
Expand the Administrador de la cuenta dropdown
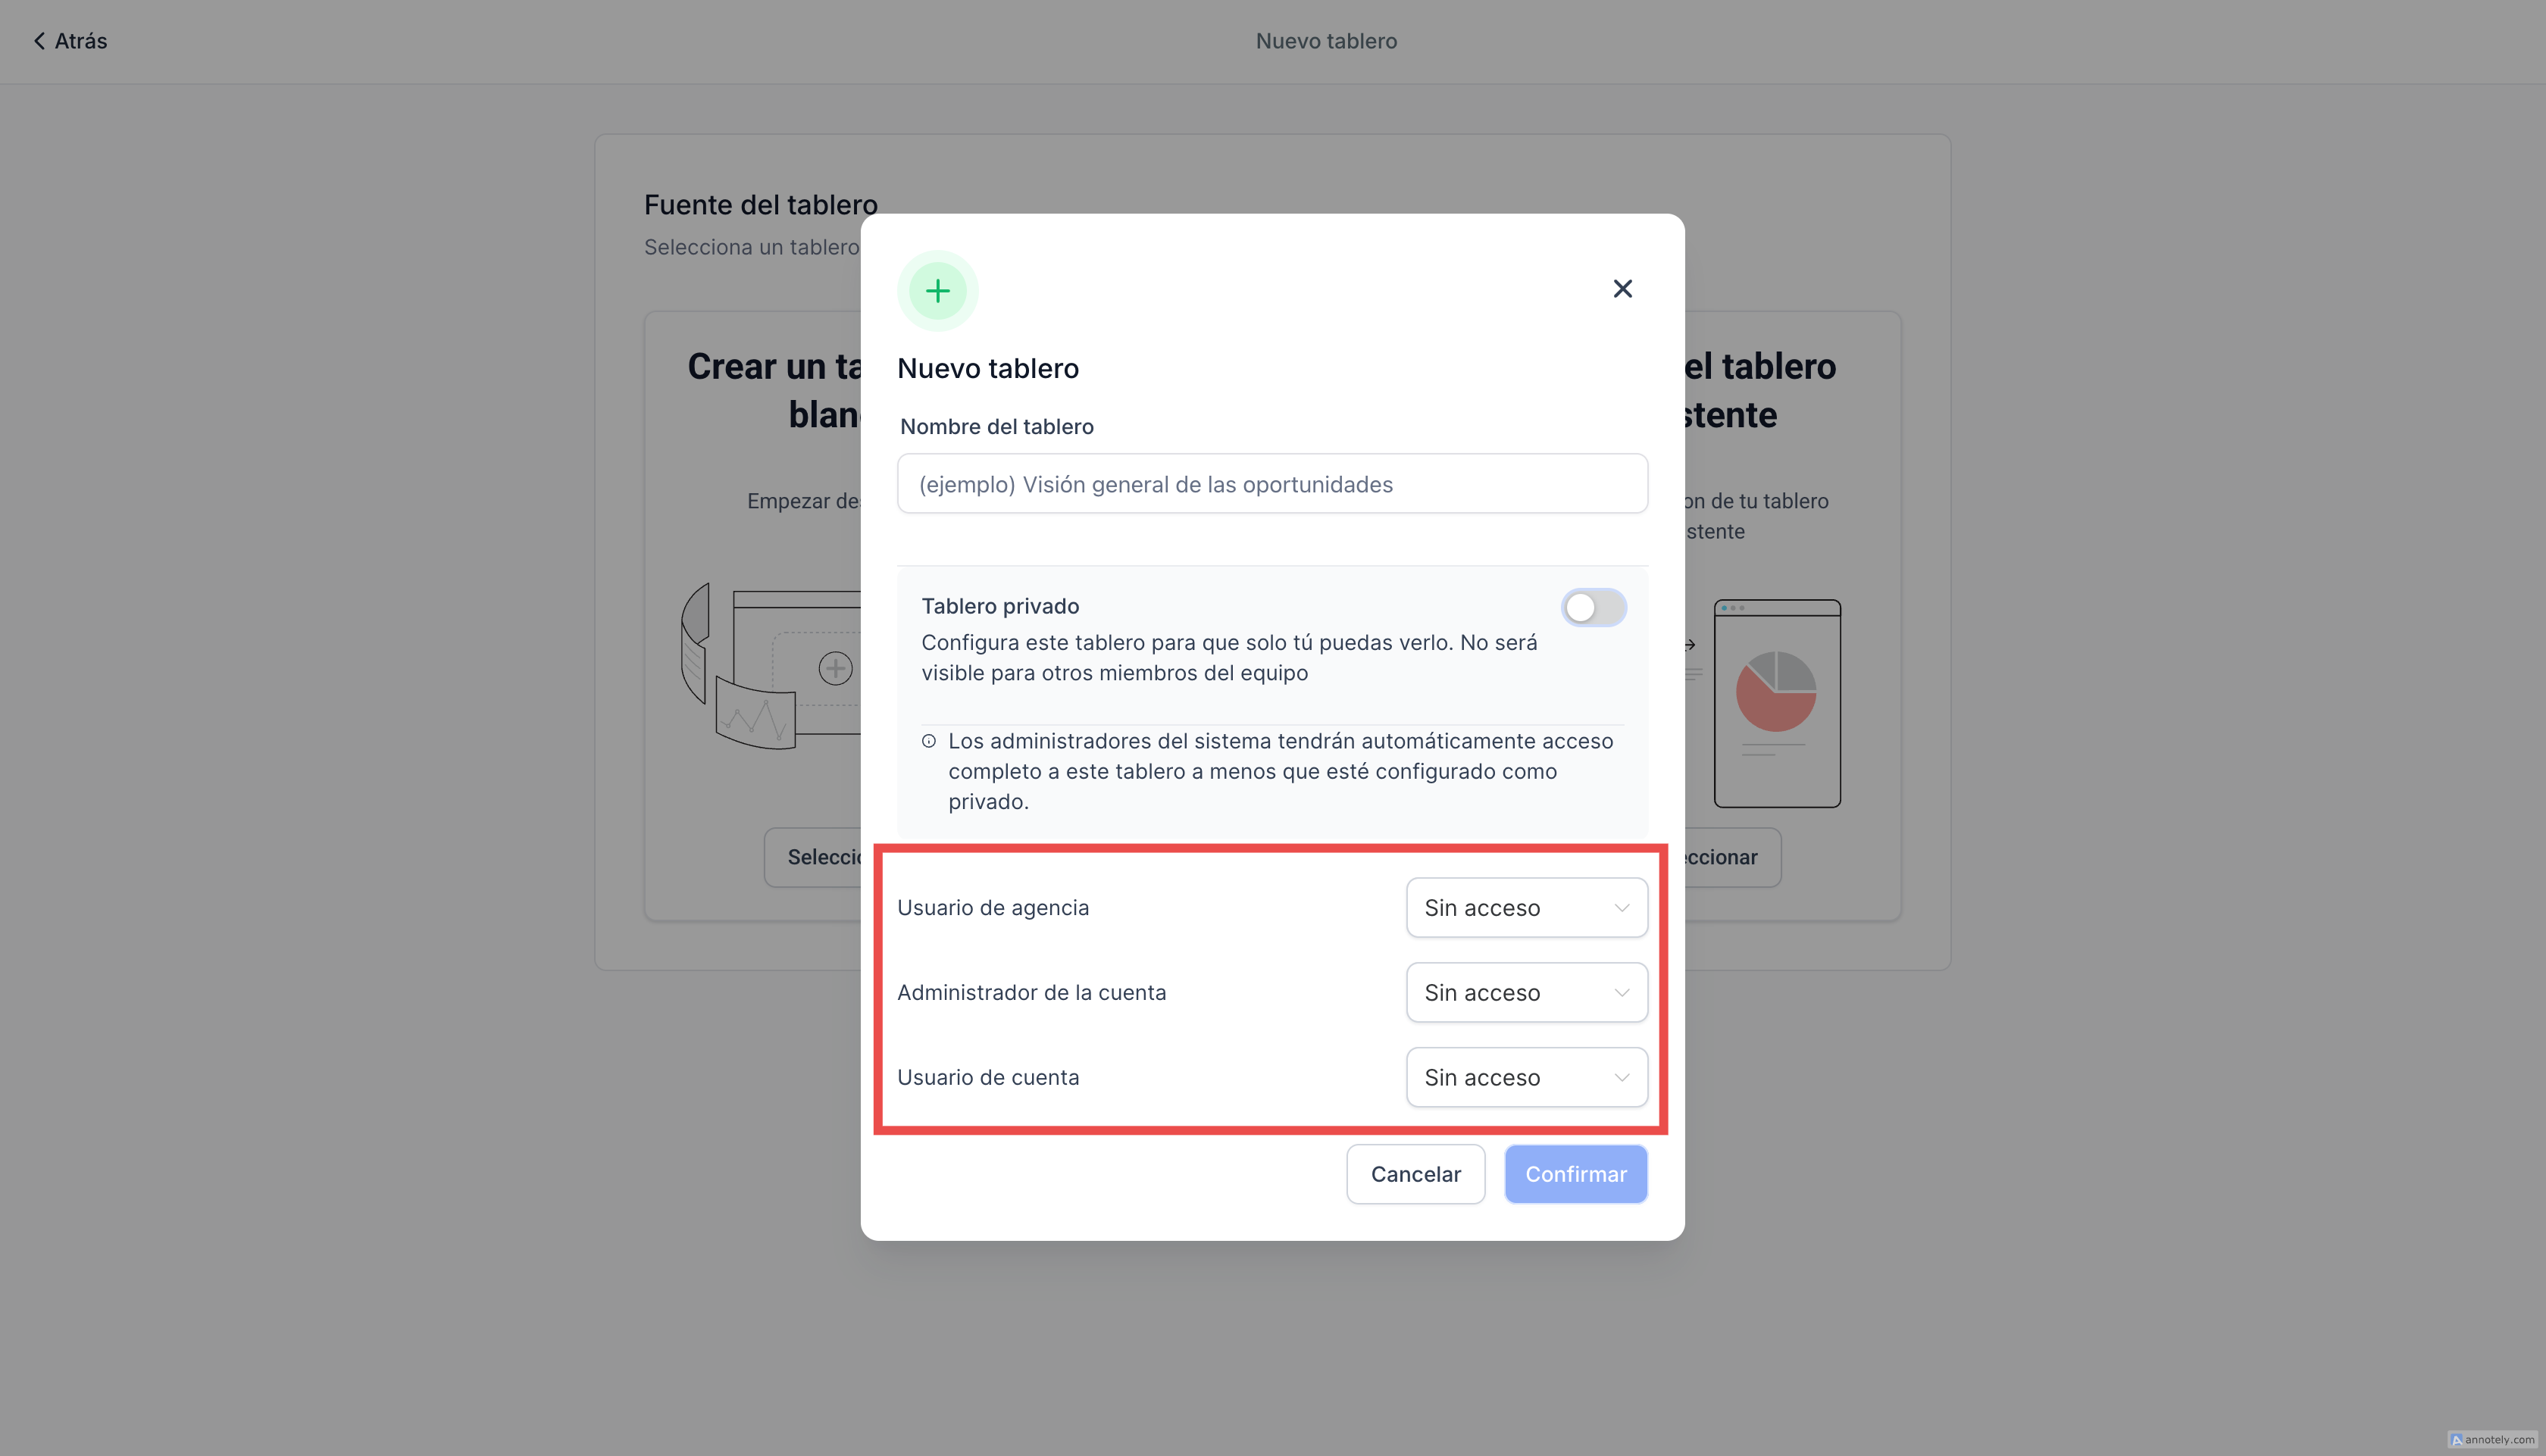point(1526,993)
